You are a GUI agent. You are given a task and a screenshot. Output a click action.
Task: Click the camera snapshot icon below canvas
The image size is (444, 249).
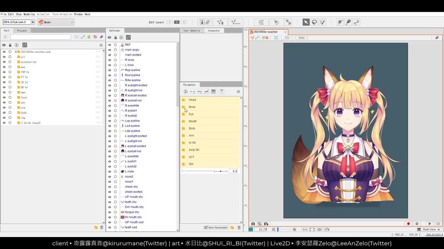(253, 223)
